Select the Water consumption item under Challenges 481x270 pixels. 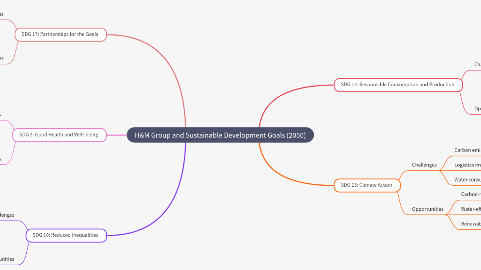tap(467, 180)
